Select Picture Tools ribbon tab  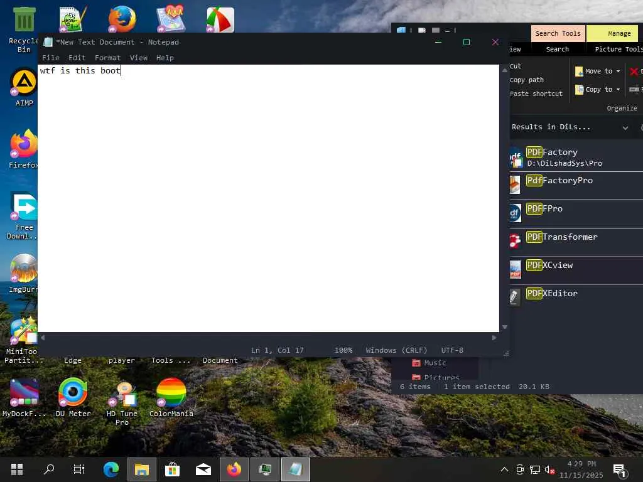tap(619, 49)
